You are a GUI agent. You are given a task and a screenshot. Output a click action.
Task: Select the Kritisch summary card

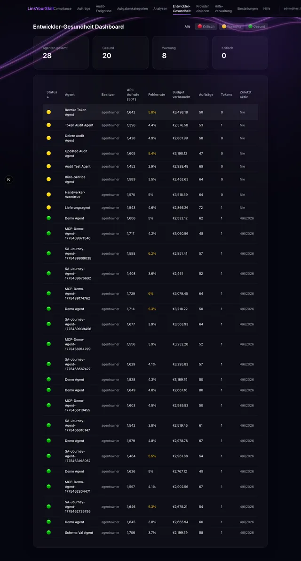(240, 53)
